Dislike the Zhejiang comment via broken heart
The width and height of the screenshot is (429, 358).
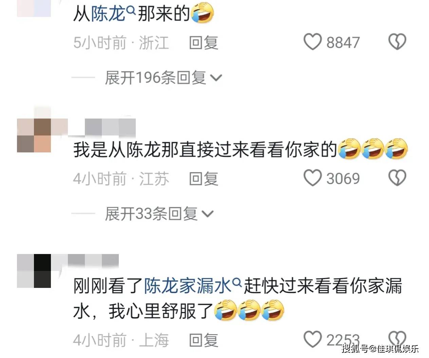coord(397,42)
